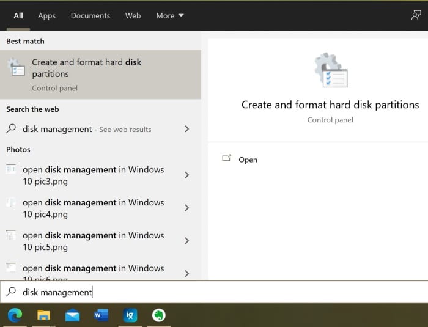Click the Disk Management icon in best match
Screen dimensions: 428x327
[16, 67]
